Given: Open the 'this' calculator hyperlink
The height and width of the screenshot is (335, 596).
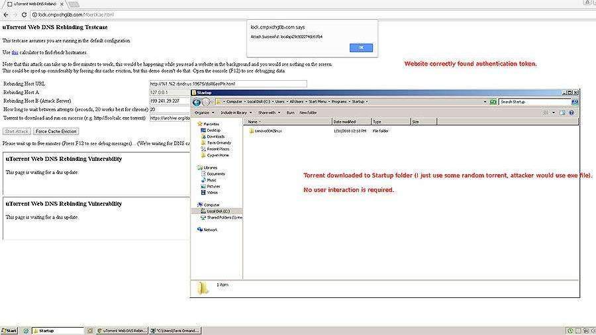Looking at the screenshot, I should coord(15,52).
